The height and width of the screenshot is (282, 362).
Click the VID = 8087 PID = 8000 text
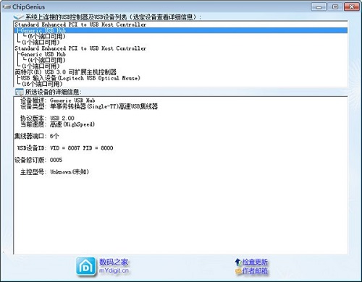pos(82,148)
